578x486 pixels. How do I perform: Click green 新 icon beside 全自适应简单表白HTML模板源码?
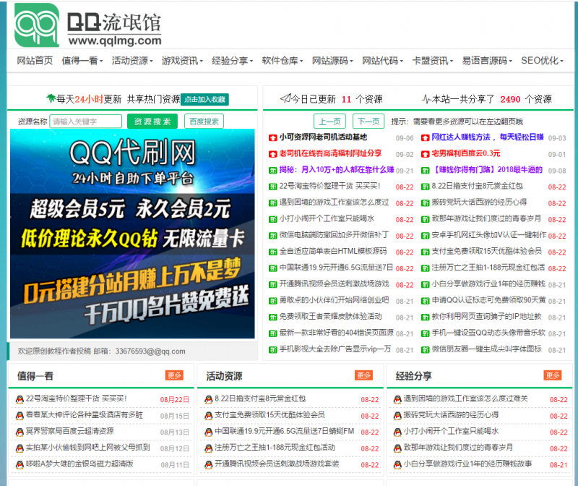point(273,252)
